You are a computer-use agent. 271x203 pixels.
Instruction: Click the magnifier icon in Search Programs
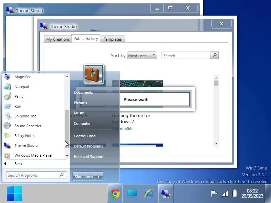tap(62, 175)
